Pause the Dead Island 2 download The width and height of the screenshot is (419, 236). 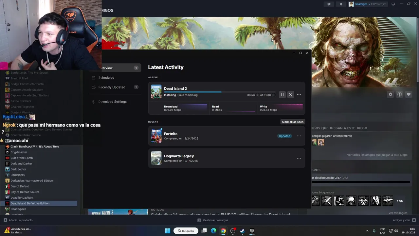(x=282, y=95)
